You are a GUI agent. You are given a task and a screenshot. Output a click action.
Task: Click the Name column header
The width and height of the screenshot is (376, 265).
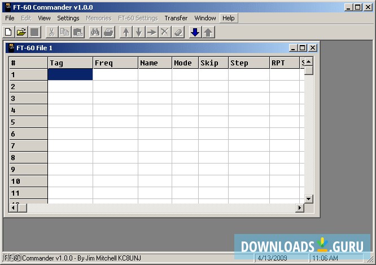[x=155, y=63]
